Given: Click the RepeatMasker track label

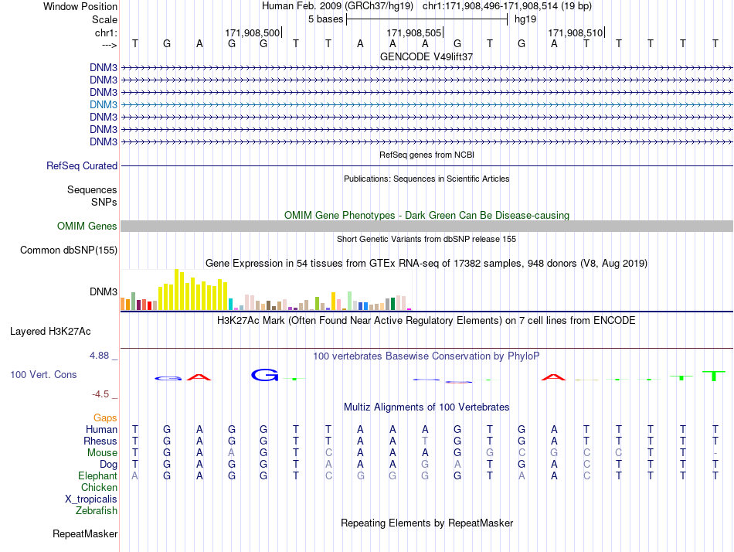Looking at the screenshot, I should 85,533.
